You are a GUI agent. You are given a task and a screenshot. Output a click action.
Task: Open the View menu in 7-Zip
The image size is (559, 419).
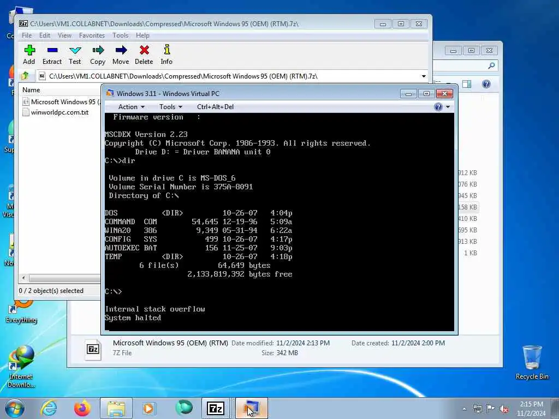pyautogui.click(x=64, y=35)
